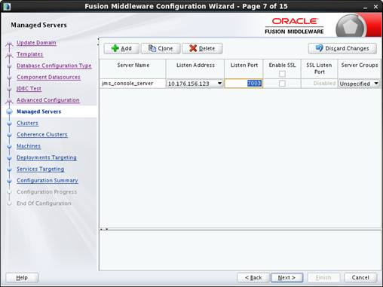Click the SSL Listen Port column header
The height and width of the screenshot is (287, 383).
319,69
